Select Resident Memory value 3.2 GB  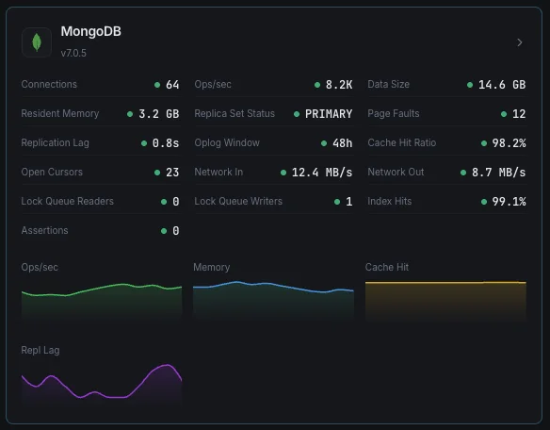[159, 114]
